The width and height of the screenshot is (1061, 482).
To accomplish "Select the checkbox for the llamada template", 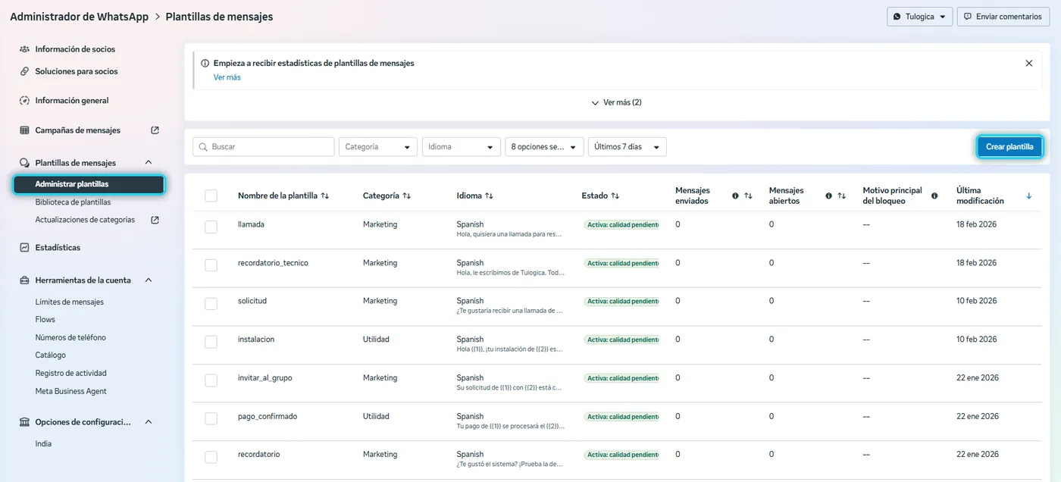I will (211, 227).
